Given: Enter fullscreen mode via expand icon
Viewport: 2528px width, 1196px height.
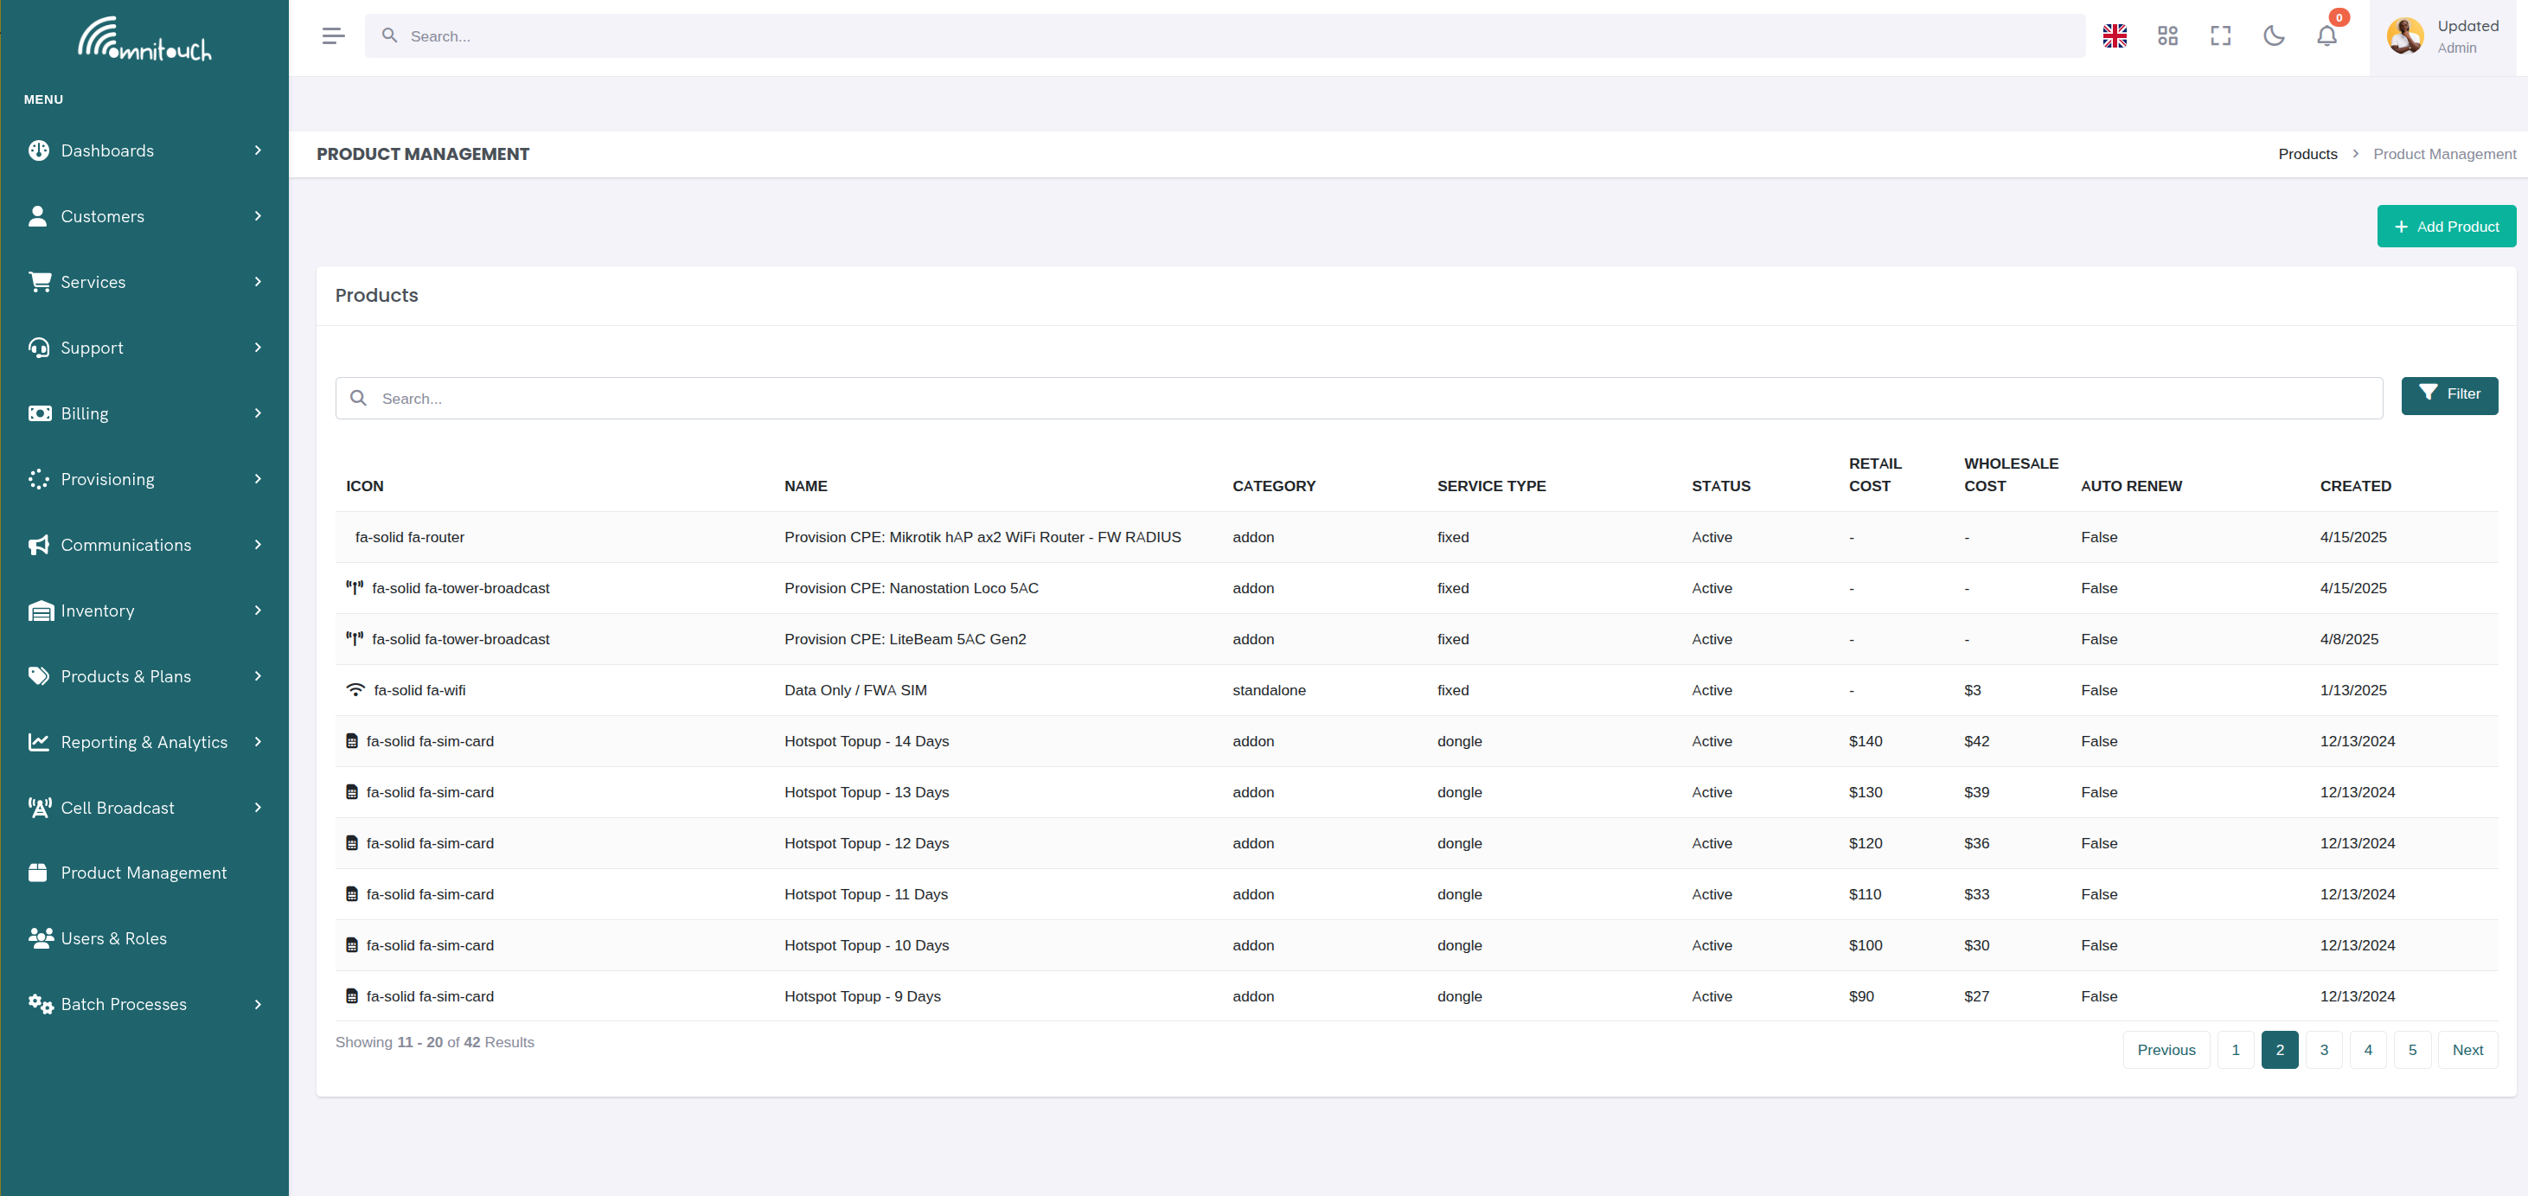Looking at the screenshot, I should [2221, 35].
